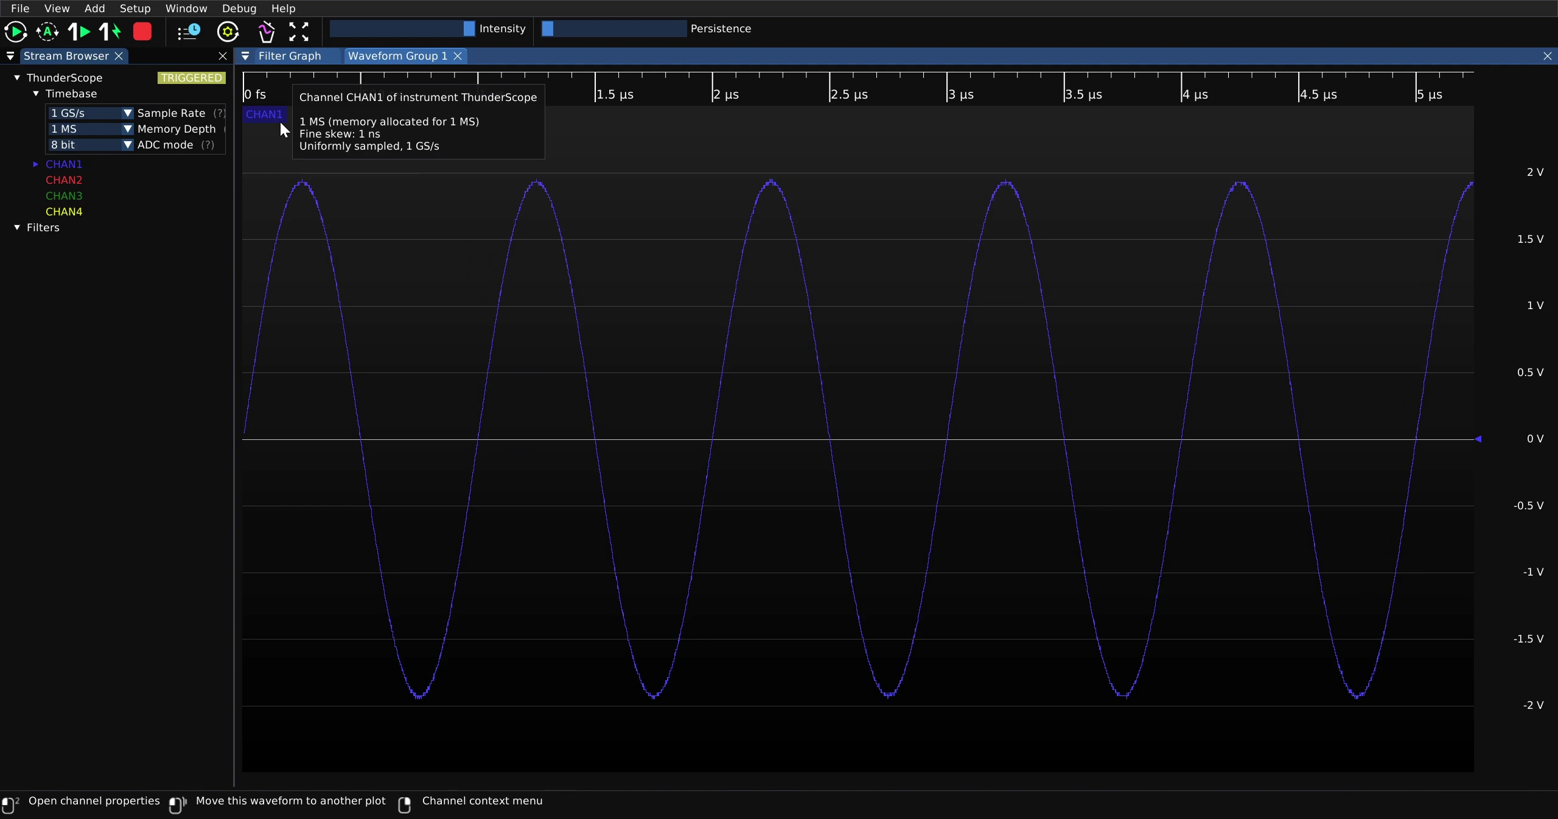
Task: Open the ADC mode 8 bit dropdown
Action: 90,145
